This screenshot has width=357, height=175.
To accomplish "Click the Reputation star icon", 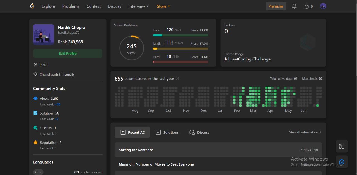I will point(35,142).
